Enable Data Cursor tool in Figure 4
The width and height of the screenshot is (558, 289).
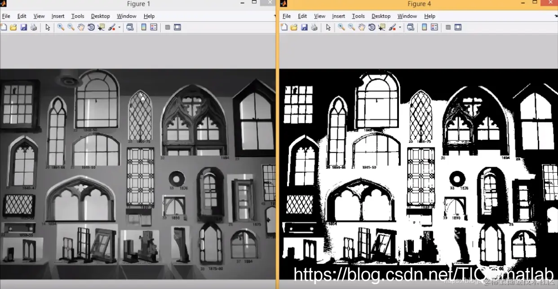tap(382, 27)
